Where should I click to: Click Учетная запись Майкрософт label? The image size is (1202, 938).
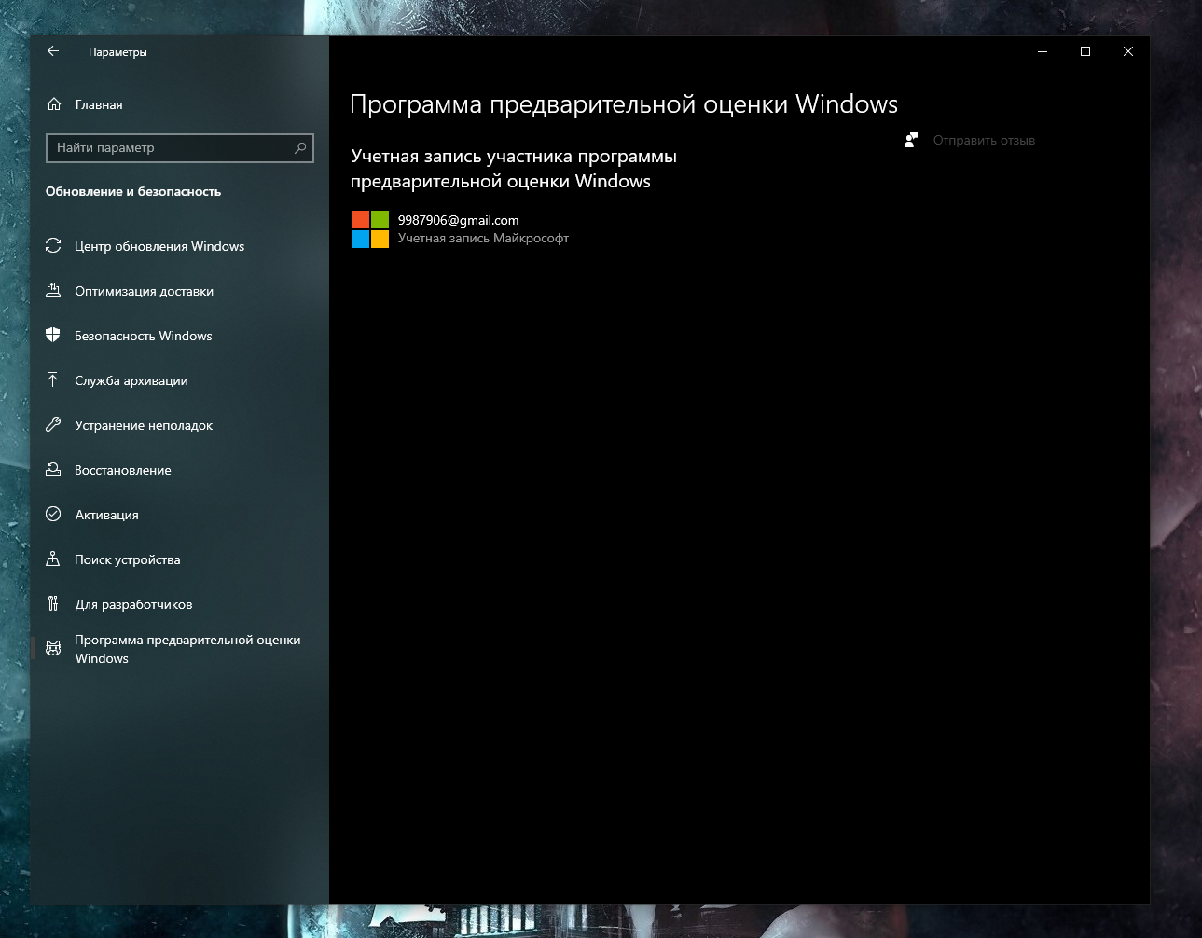483,238
